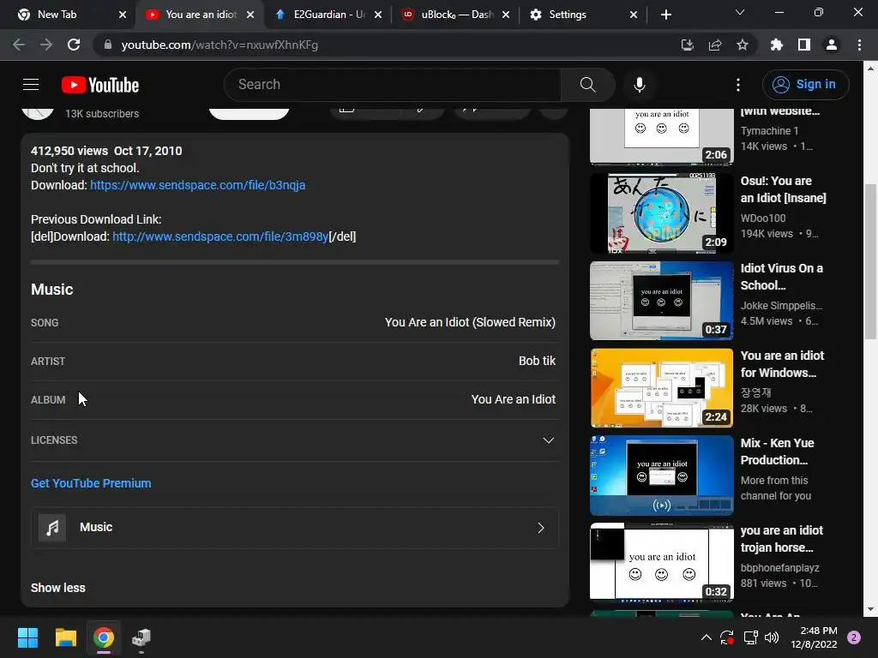The image size is (878, 658).
Task: Open Chrome extensions puzzle icon
Action: [777, 45]
